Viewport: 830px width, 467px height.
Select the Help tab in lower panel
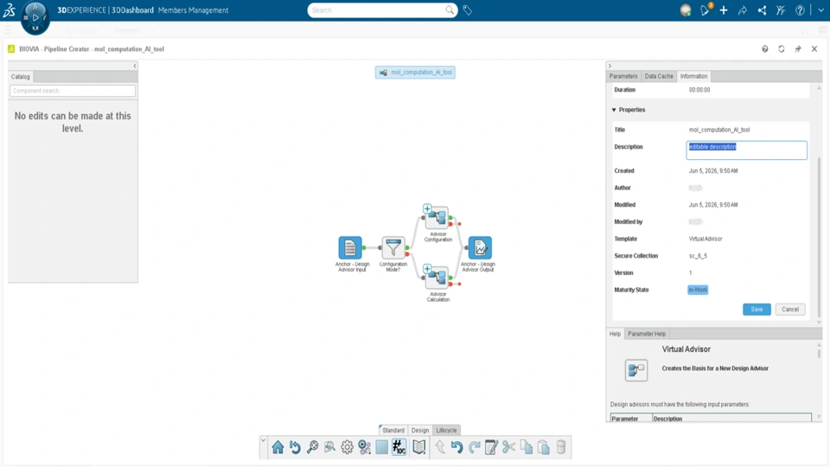coord(615,334)
